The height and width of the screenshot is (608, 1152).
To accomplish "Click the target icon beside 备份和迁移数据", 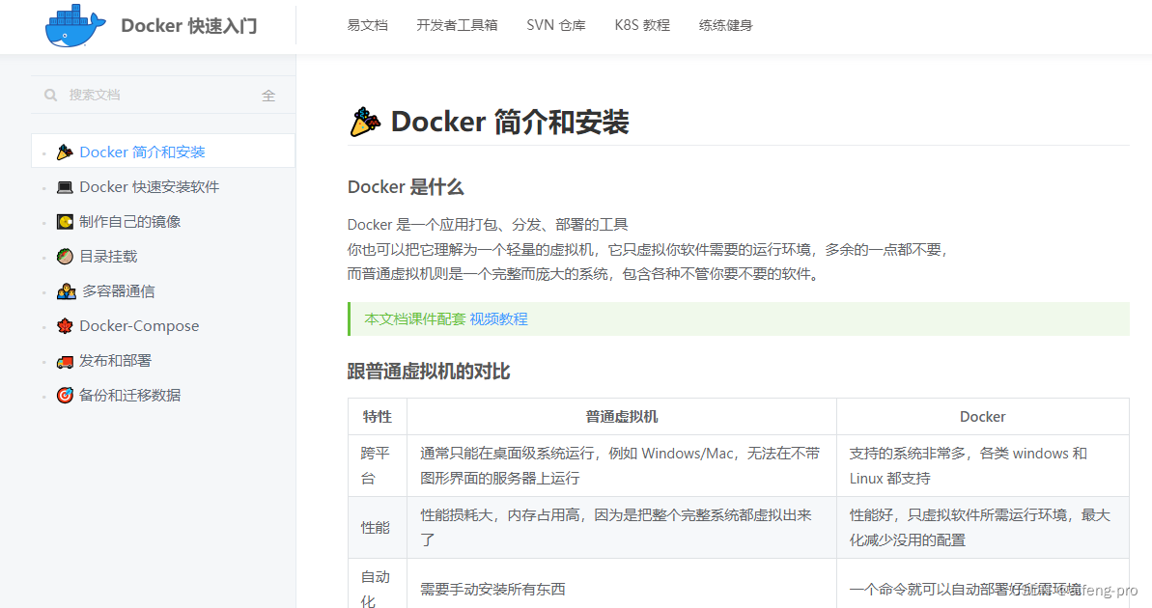I will pos(65,395).
